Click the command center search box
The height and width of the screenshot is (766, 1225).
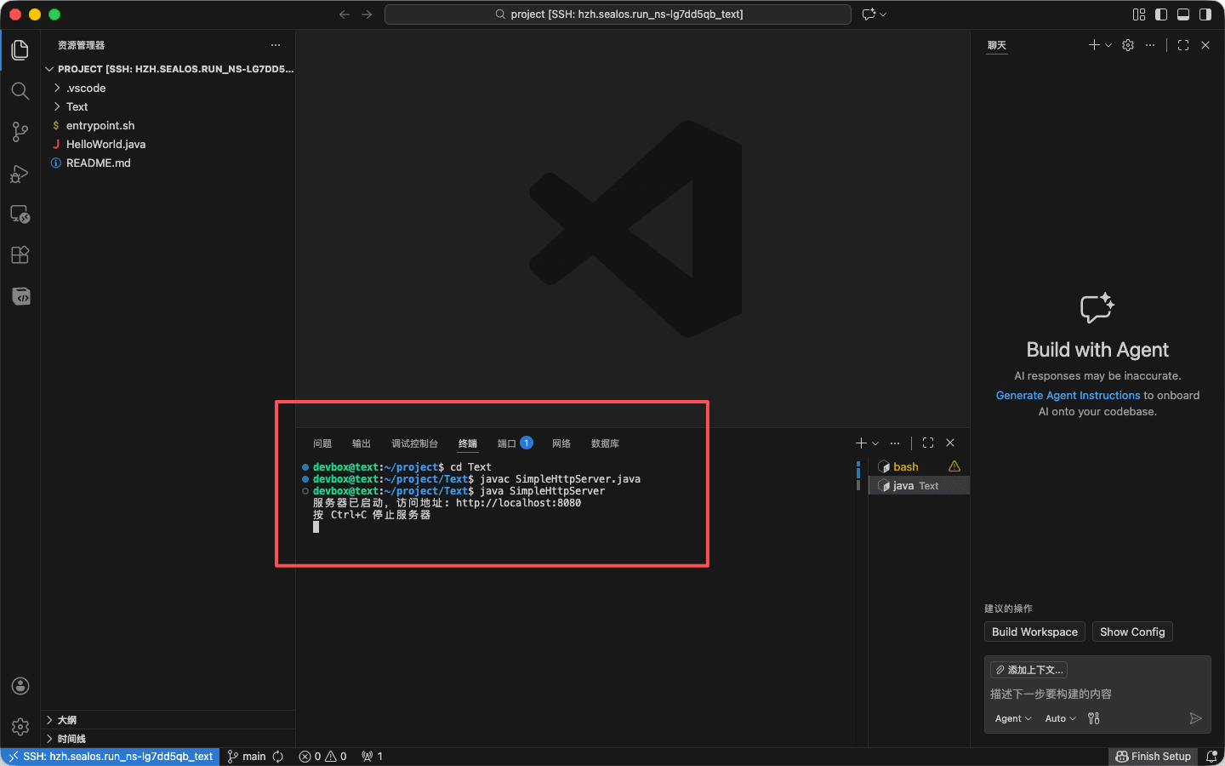(618, 14)
